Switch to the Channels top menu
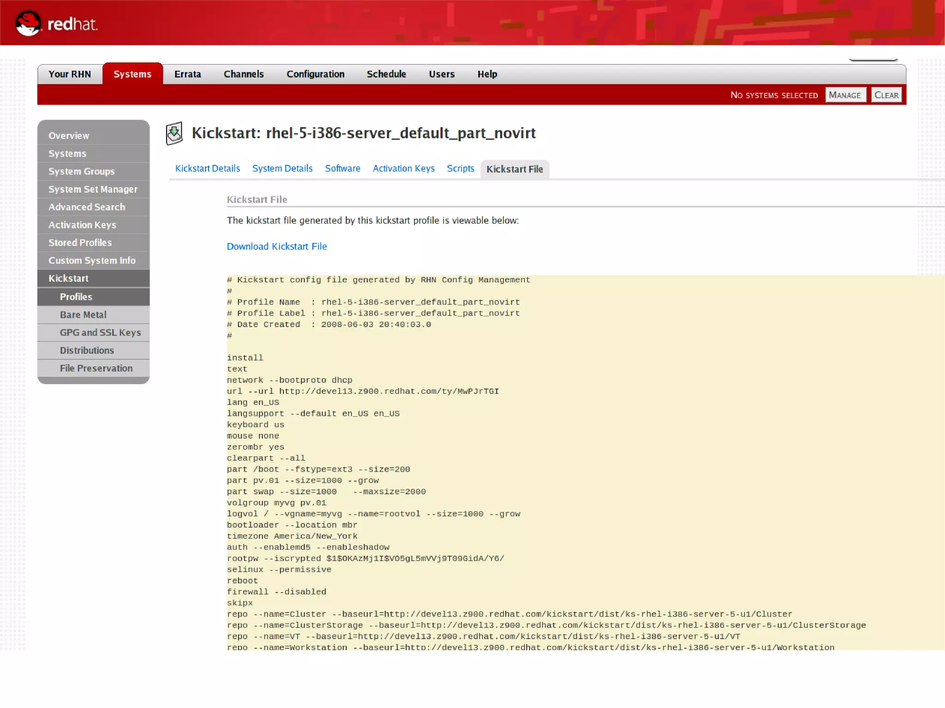 pyautogui.click(x=244, y=74)
